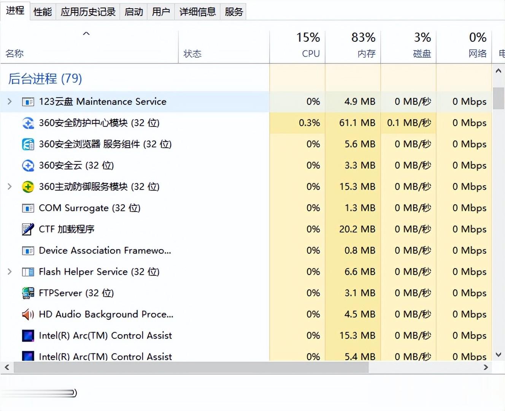Switch to the 性能 tab
Viewport: 505px width, 411px height.
(43, 12)
